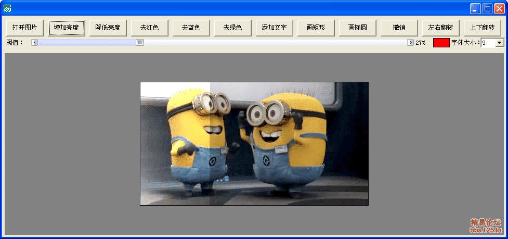This screenshot has width=508, height=239.
Task: Click the right arrow of threshold scrollbar
Action: (410, 43)
